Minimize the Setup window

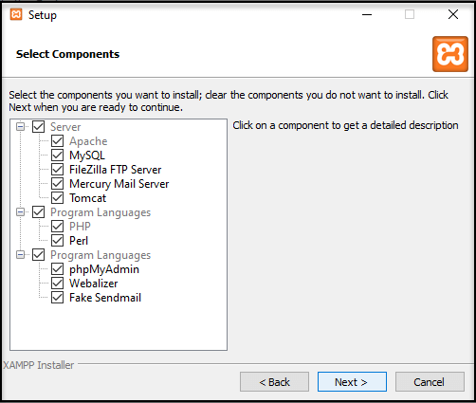(x=367, y=14)
